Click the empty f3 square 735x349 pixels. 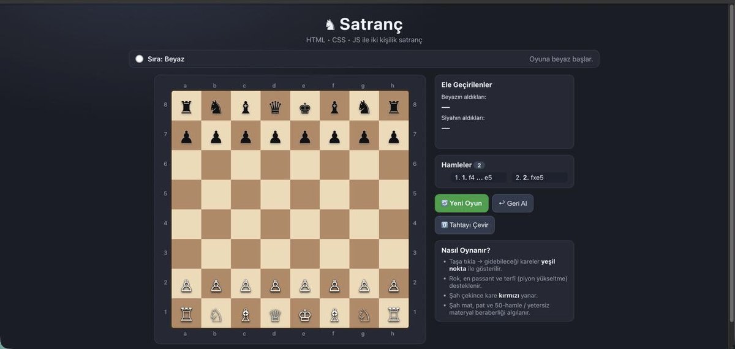coord(334,253)
